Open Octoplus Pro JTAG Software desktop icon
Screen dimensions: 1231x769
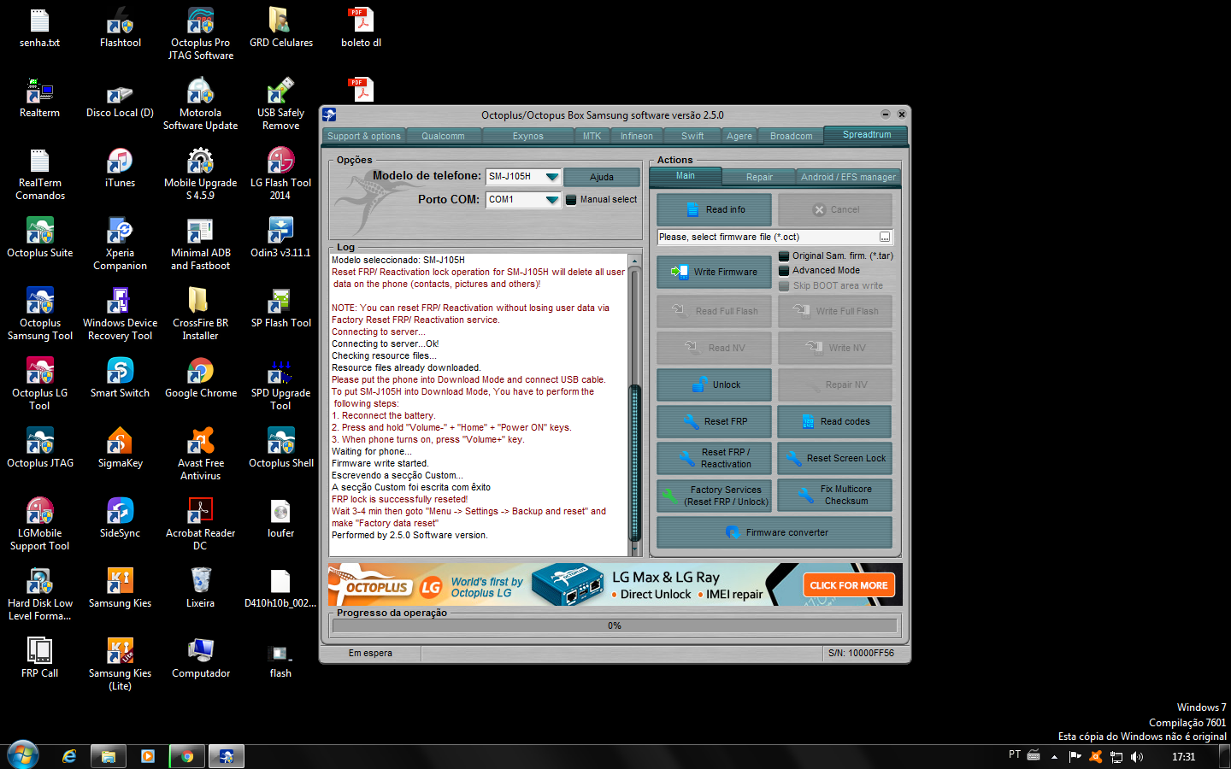click(x=200, y=32)
